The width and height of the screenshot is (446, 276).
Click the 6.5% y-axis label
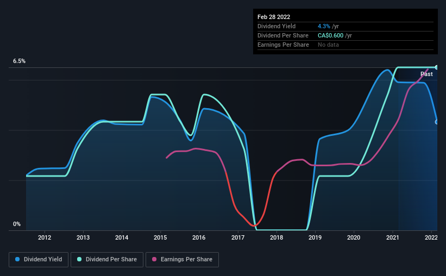coord(19,61)
